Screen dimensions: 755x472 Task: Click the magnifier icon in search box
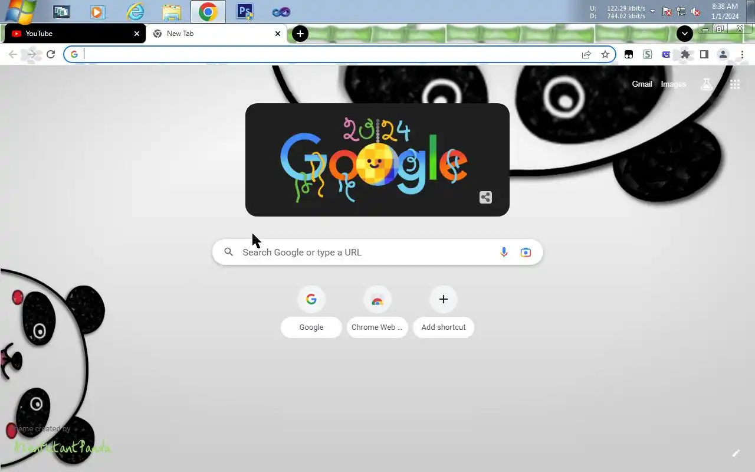229,252
